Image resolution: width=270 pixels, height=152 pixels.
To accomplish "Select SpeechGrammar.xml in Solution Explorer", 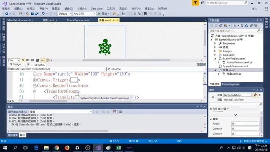I will [235, 66].
